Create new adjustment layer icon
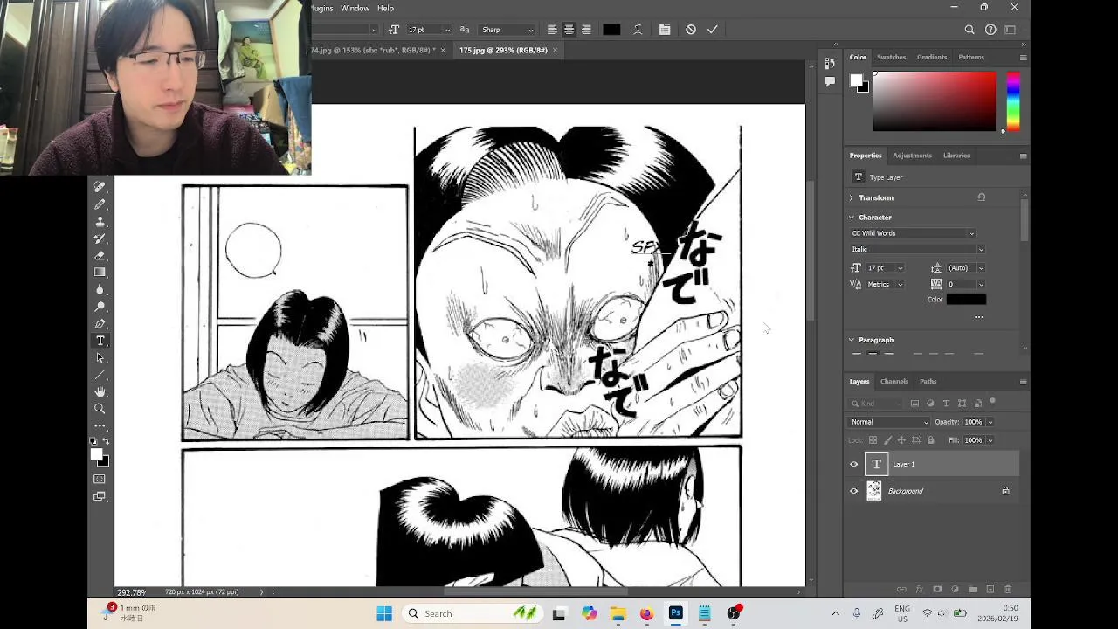This screenshot has height=629, width=1118. point(955,590)
